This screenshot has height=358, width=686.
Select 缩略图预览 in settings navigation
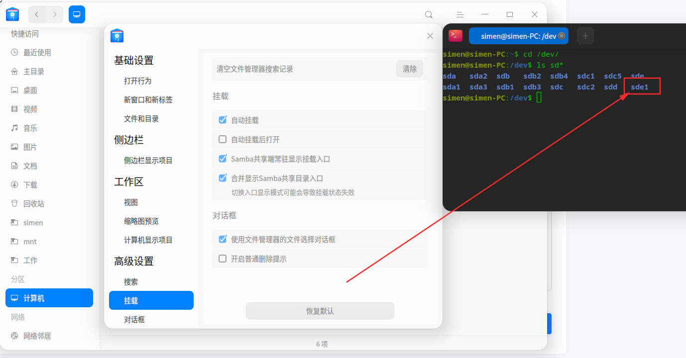pyautogui.click(x=151, y=221)
